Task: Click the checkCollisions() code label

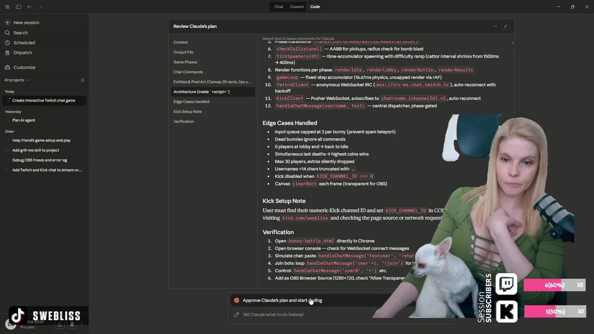Action: point(299,49)
